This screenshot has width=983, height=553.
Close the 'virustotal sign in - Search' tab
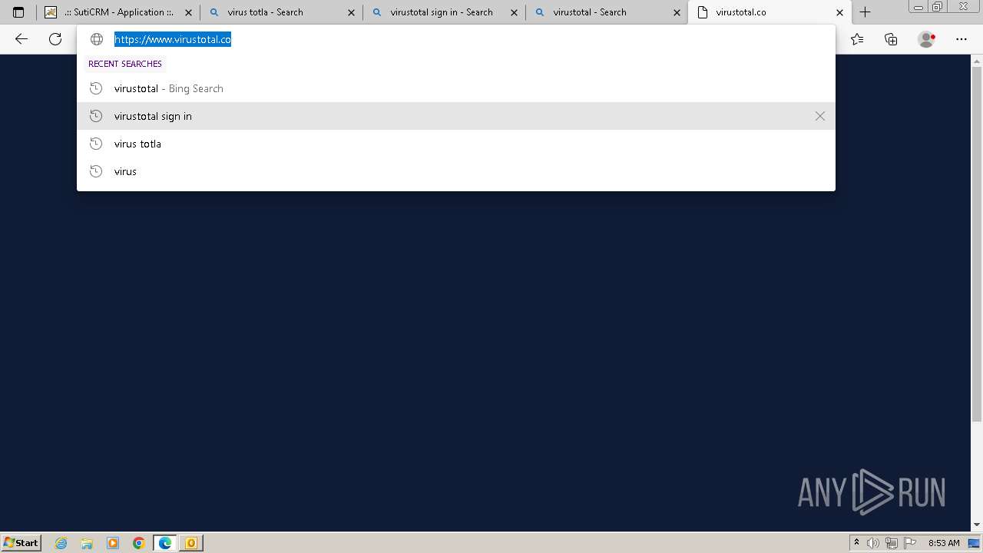pos(514,12)
